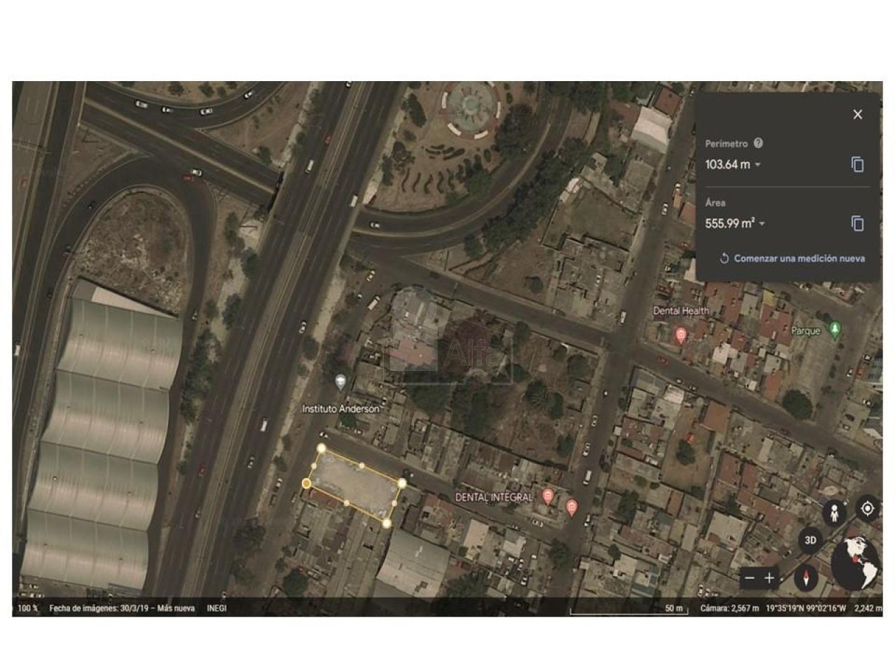Fly to my location

click(867, 508)
